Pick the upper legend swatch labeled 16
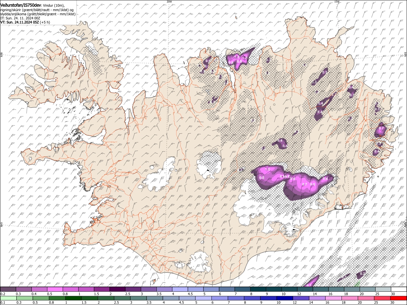Image resolution: width=407 pixels, height=305 pixels. (336, 289)
